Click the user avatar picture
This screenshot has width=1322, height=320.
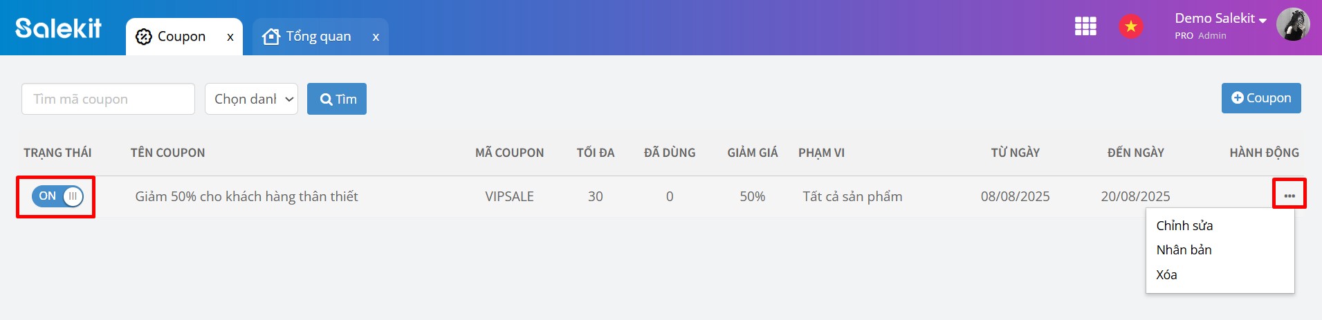(x=1293, y=25)
